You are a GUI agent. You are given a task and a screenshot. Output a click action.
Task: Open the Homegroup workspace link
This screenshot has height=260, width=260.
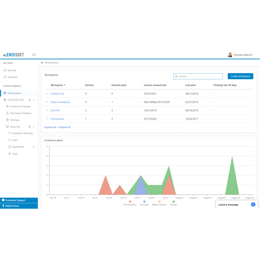coord(57,119)
